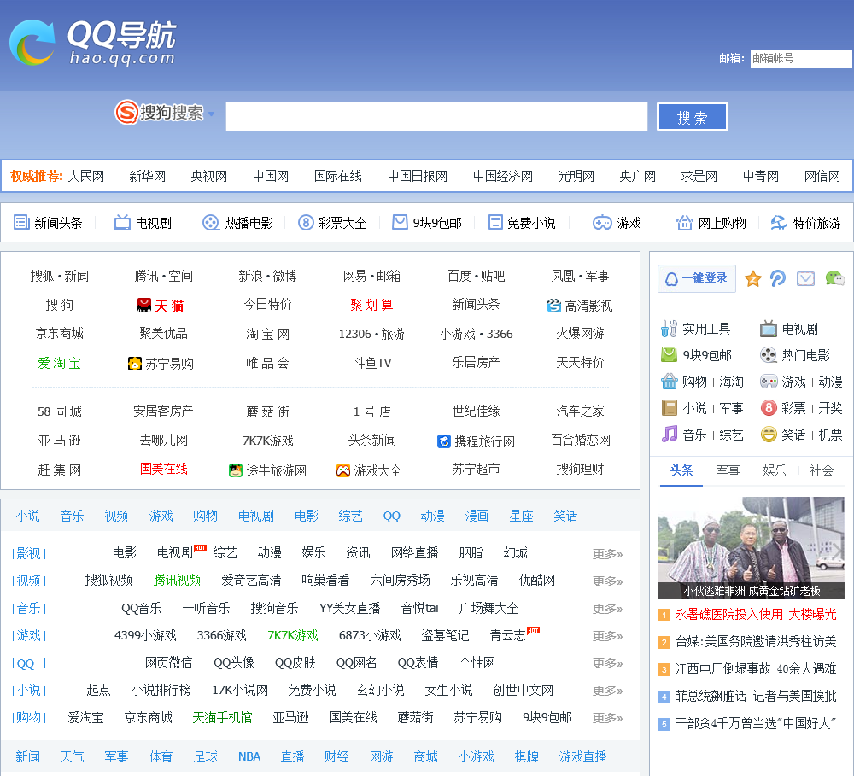Click the 电视剧 TV icon in category bar

pyautogui.click(x=122, y=222)
